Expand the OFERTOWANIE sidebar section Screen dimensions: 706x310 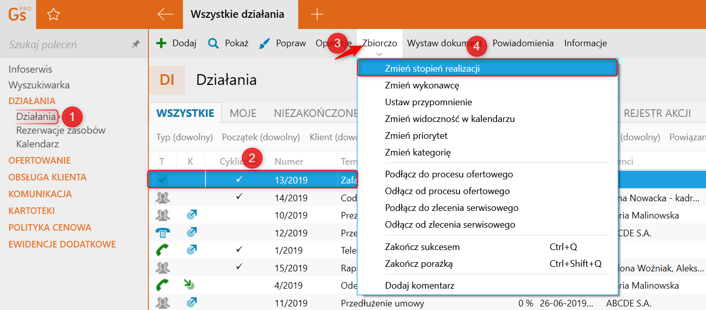40,161
